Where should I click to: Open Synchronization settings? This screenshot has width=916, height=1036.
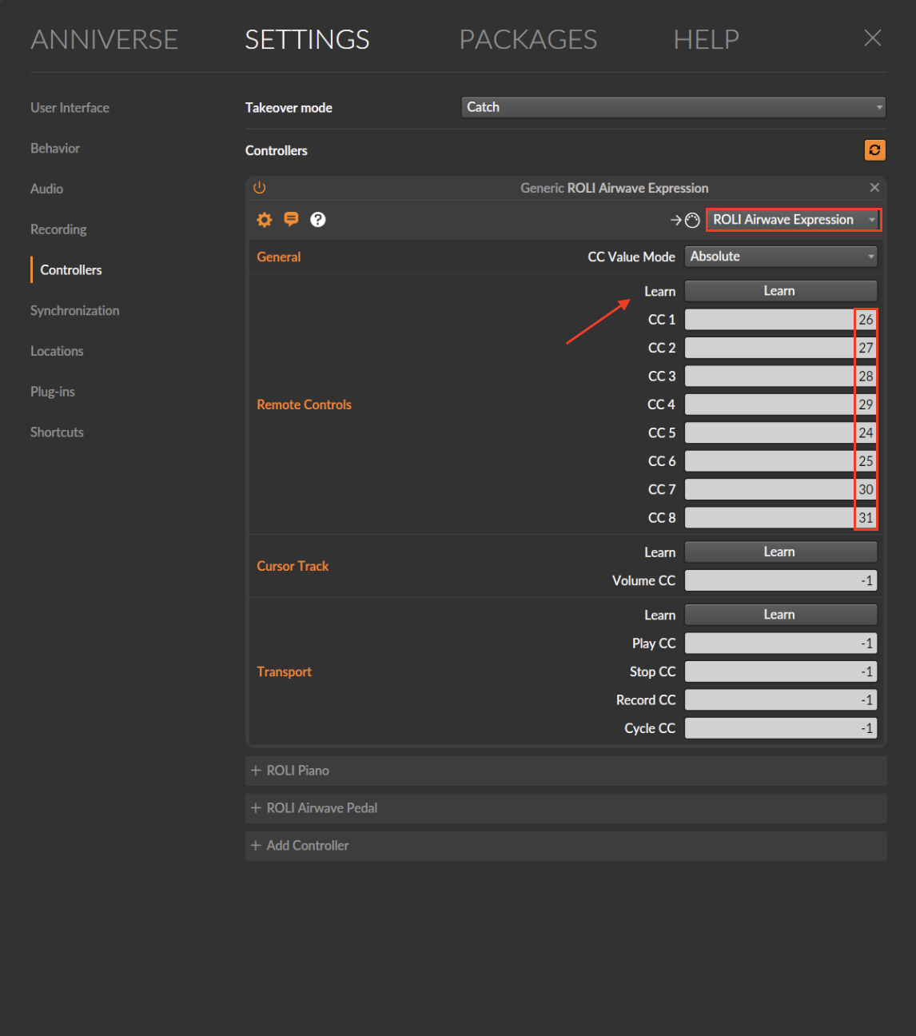tap(74, 311)
